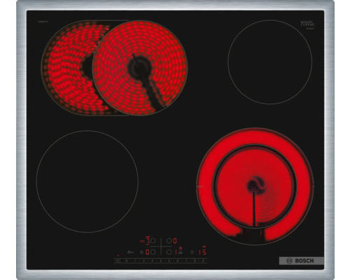The height and width of the screenshot is (280, 350).
Task: Set heat level 5 on the slider
Action: 169,261
